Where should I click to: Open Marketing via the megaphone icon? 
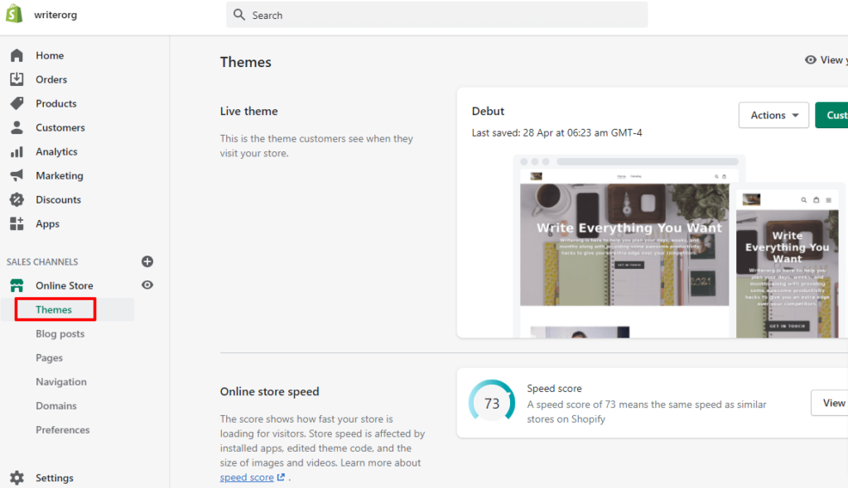[17, 175]
